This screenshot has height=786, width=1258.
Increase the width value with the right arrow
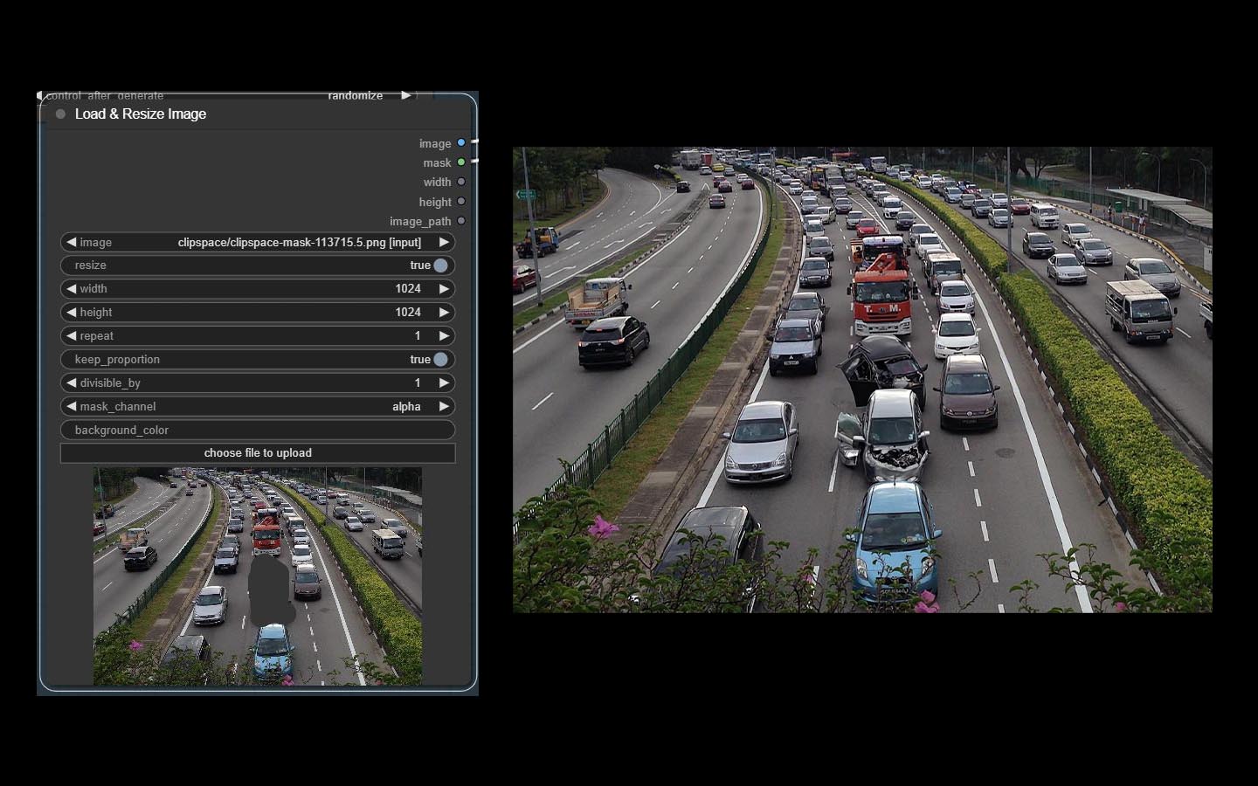[x=444, y=288]
